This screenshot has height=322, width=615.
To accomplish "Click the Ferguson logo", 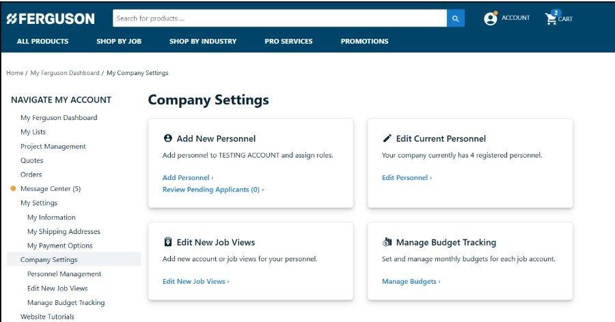I will coord(51,18).
